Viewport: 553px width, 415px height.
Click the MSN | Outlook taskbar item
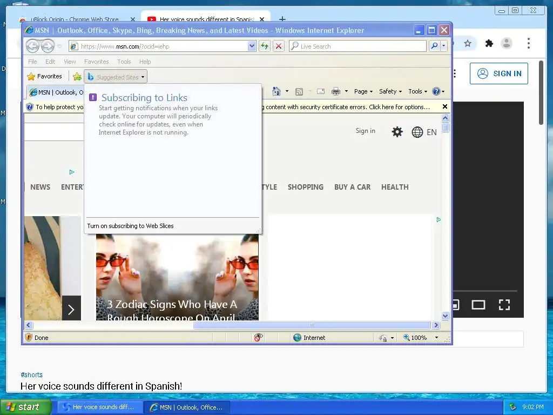point(187,407)
